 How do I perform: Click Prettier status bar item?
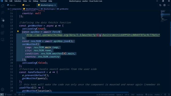(158, 95)
